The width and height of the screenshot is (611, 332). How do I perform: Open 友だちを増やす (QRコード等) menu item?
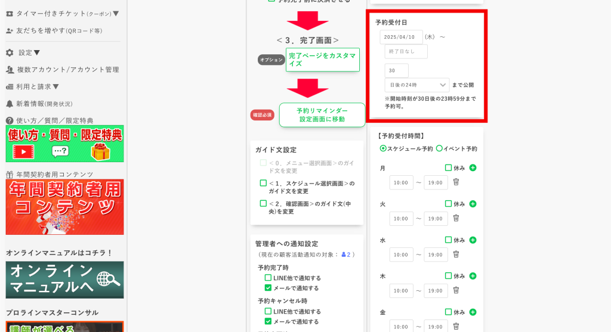(x=54, y=31)
